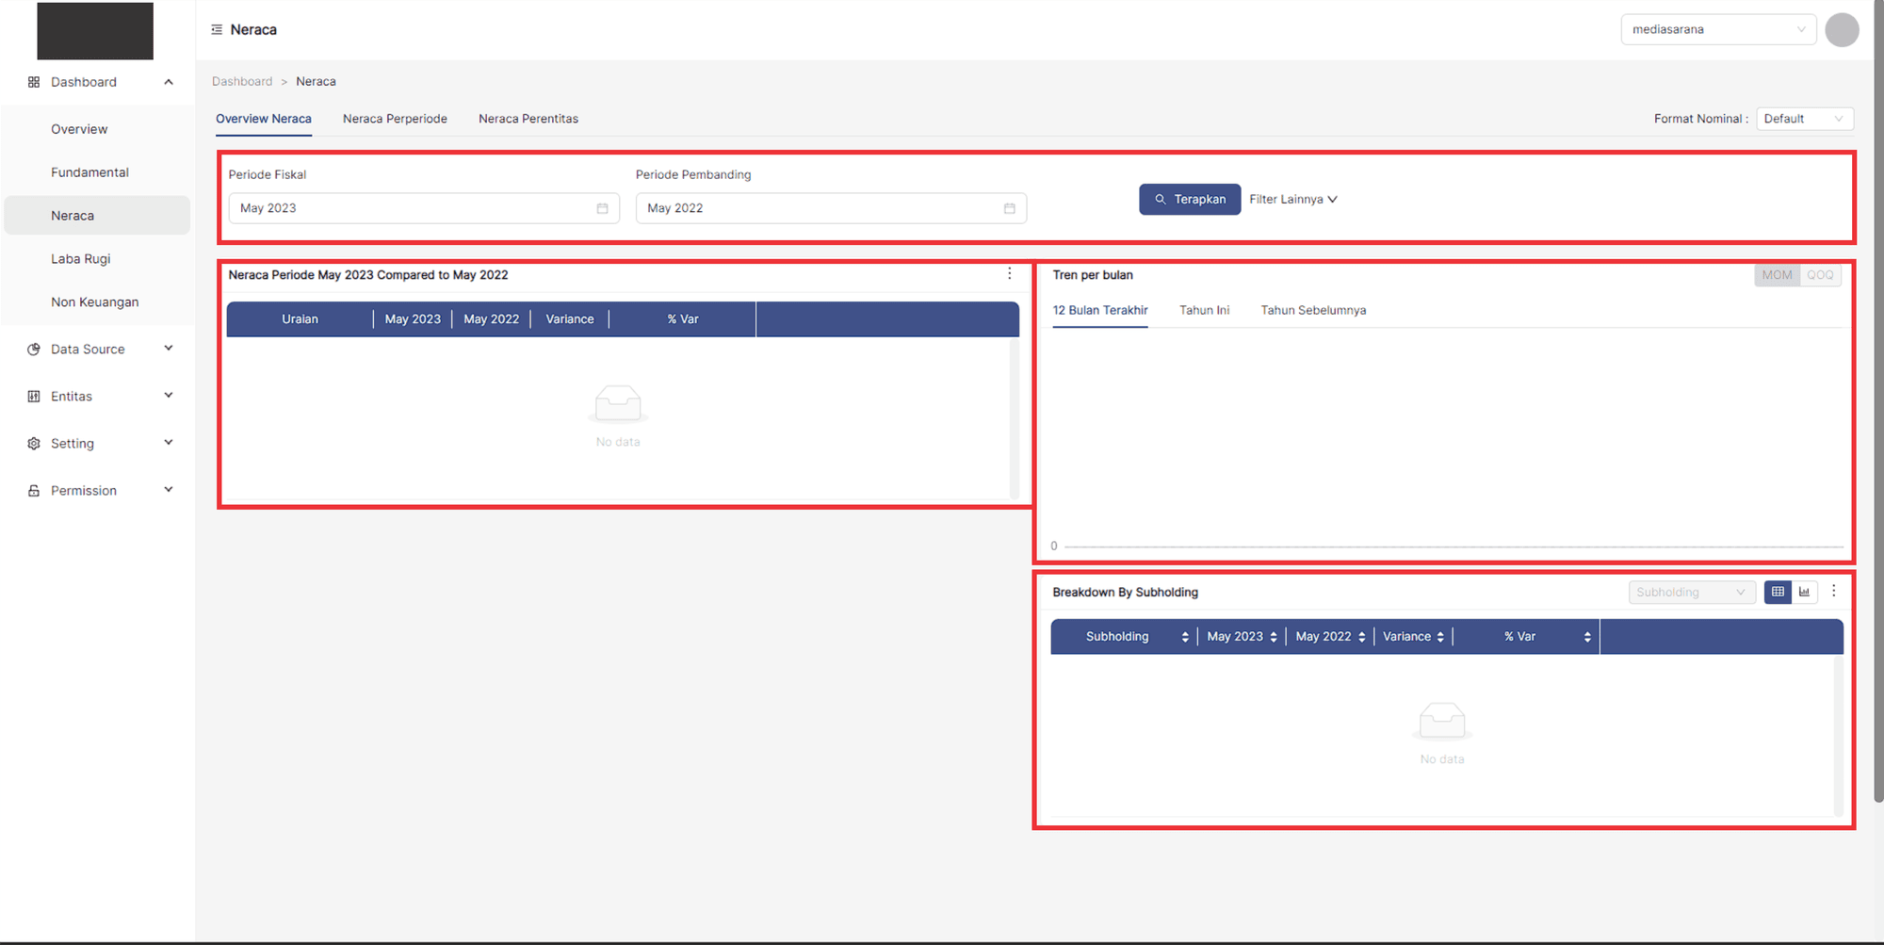Go to Dashboard breadcrumb link
Screen dimensions: 1884x945
coord(242,82)
